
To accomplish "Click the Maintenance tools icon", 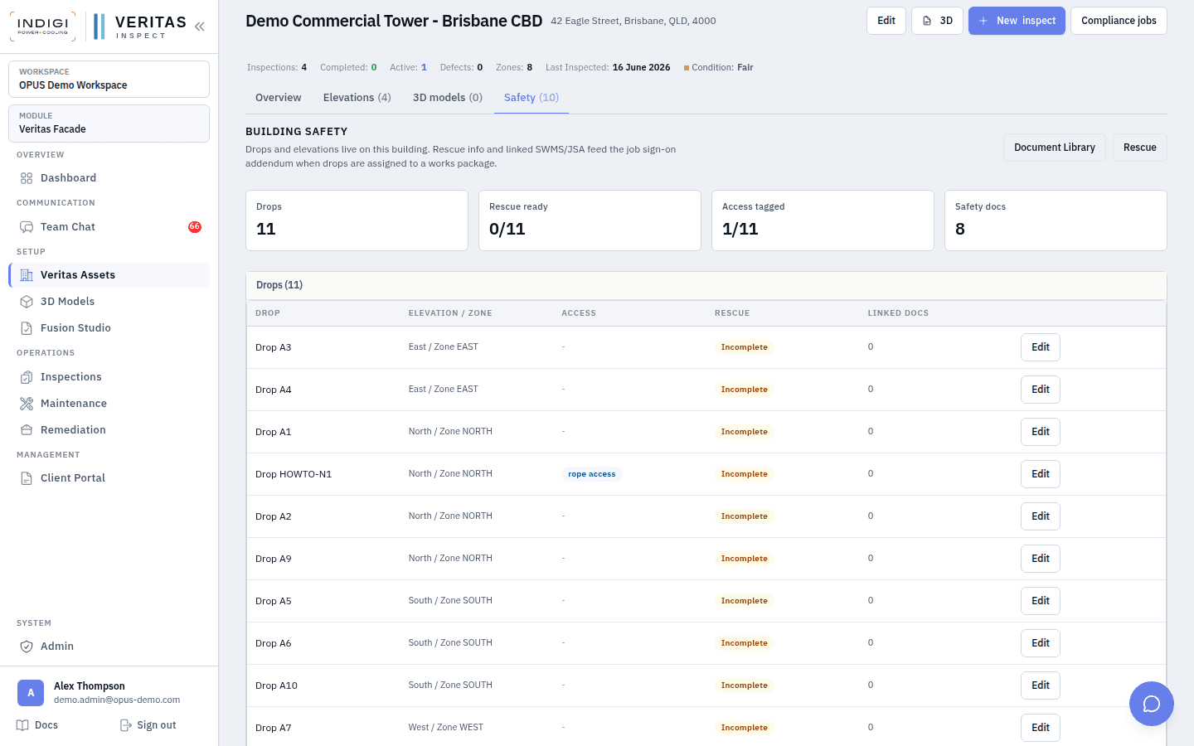I will pyautogui.click(x=27, y=404).
